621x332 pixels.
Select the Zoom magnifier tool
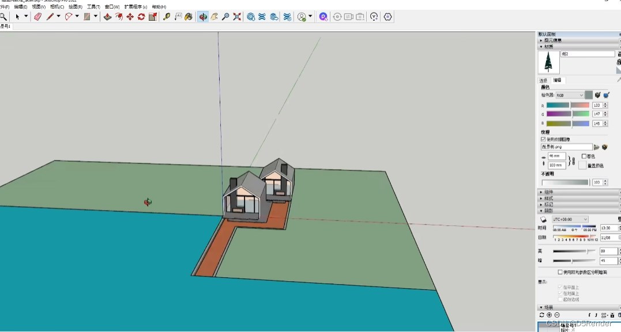click(x=225, y=17)
